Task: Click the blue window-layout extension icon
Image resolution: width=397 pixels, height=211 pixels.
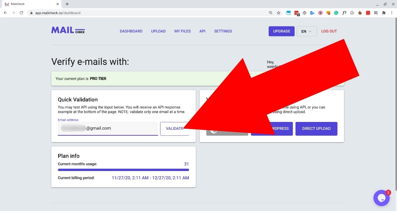Action: click(288, 13)
